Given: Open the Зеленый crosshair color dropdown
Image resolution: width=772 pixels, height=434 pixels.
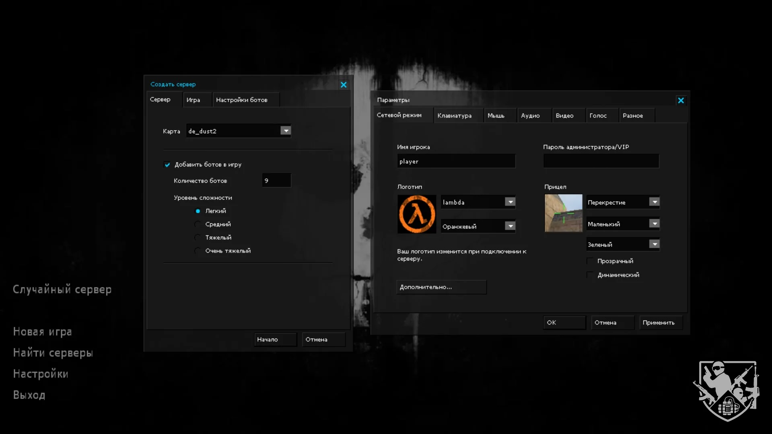Looking at the screenshot, I should 655,244.
